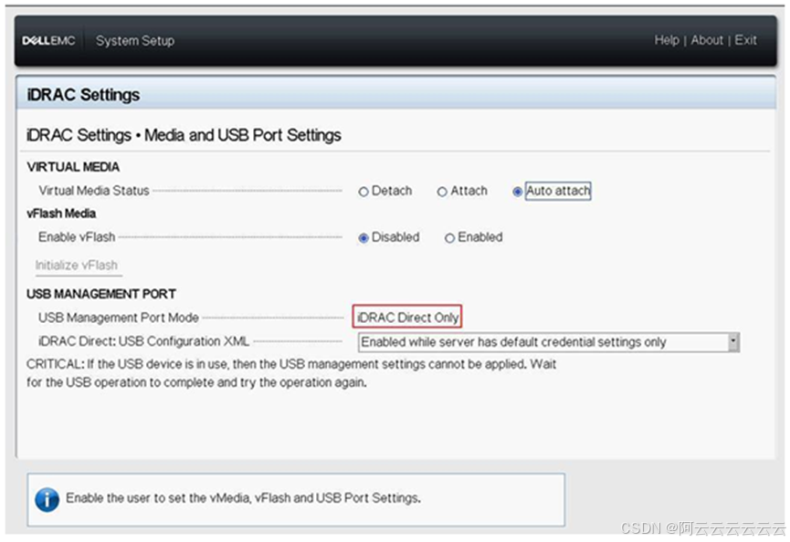Disable vFlash media
Screen dimensions: 790x542
[x=362, y=237]
